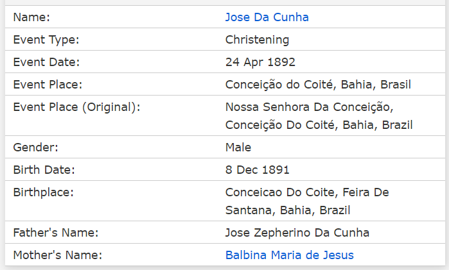This screenshot has height=270, width=449.
Task: Select the Nossa Senhora Da Conceição text
Action: [x=309, y=107]
